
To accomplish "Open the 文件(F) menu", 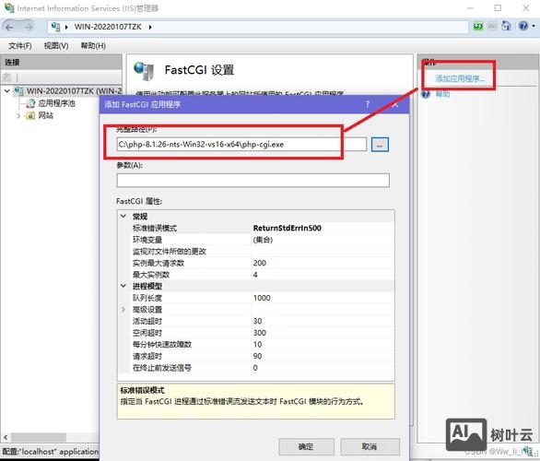I will click(x=19, y=45).
